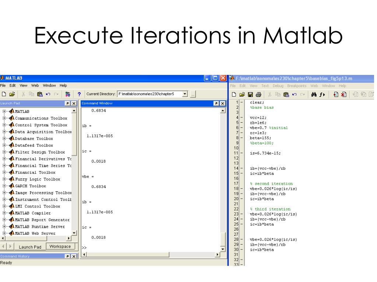Open Text menu in editor window
Screen dimensions: 377x282
(265, 86)
